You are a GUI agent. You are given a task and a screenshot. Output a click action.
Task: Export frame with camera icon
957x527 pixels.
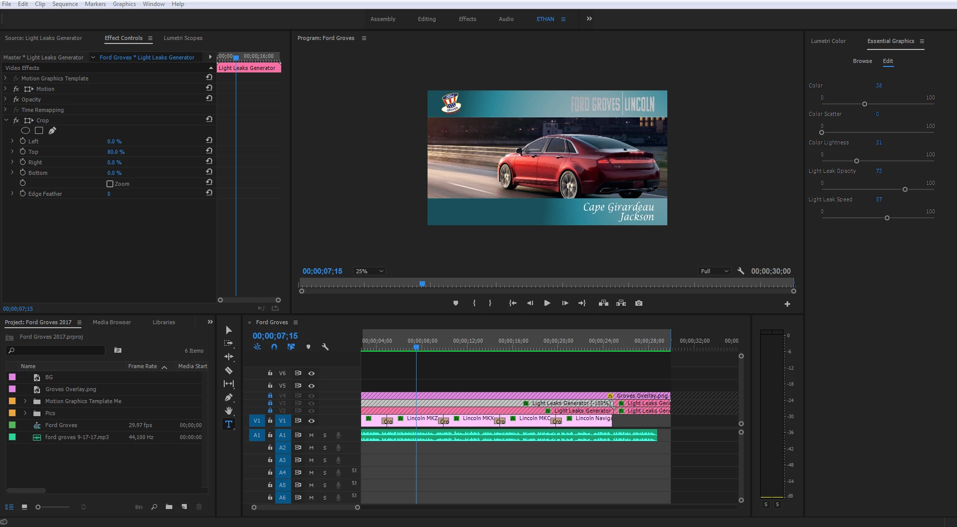[639, 303]
